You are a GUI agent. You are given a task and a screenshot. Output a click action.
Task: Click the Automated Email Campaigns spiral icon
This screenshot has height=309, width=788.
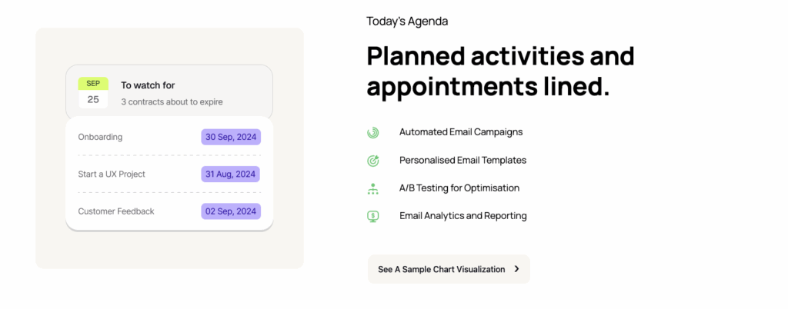pyautogui.click(x=373, y=132)
